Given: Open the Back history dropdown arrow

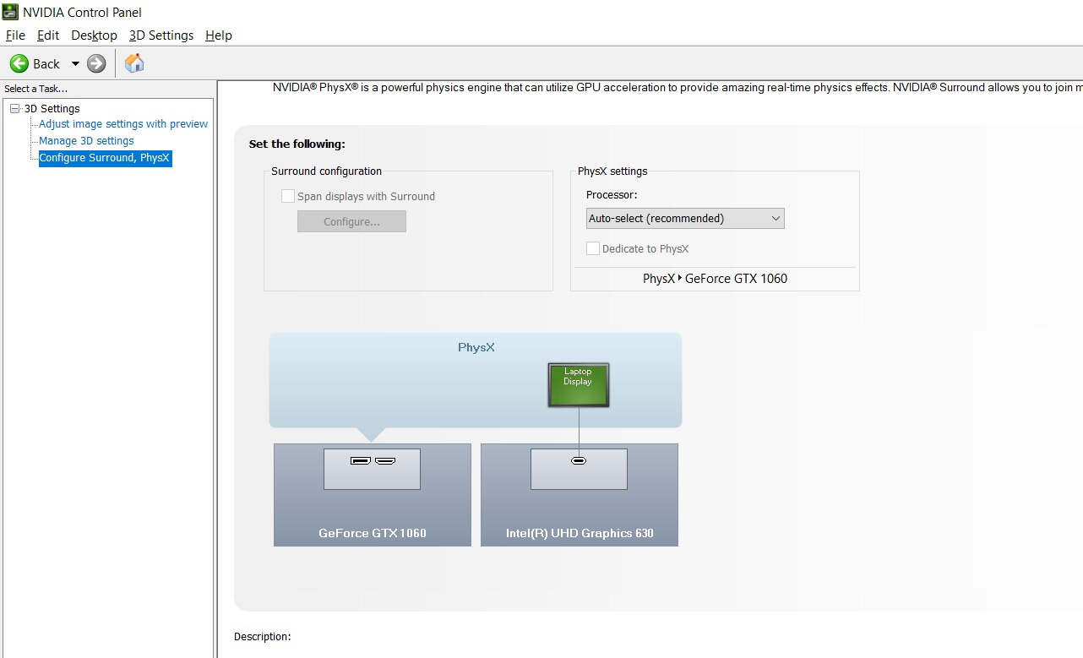Looking at the screenshot, I should [75, 64].
